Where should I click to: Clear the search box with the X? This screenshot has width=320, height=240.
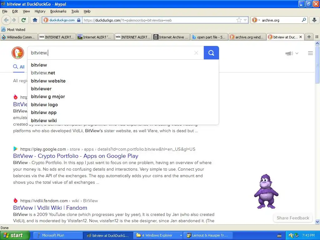[196, 53]
